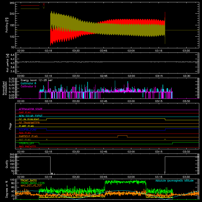Screen dimensions: 202x202
Task: Click the 'Absolute geomagnetic latitude' legend text
Action: [174, 181]
